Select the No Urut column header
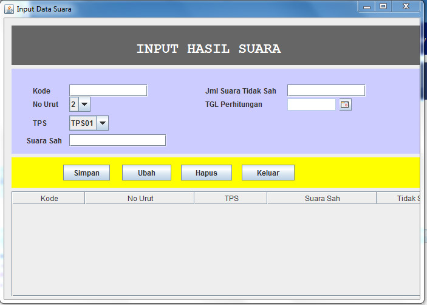 [140, 198]
